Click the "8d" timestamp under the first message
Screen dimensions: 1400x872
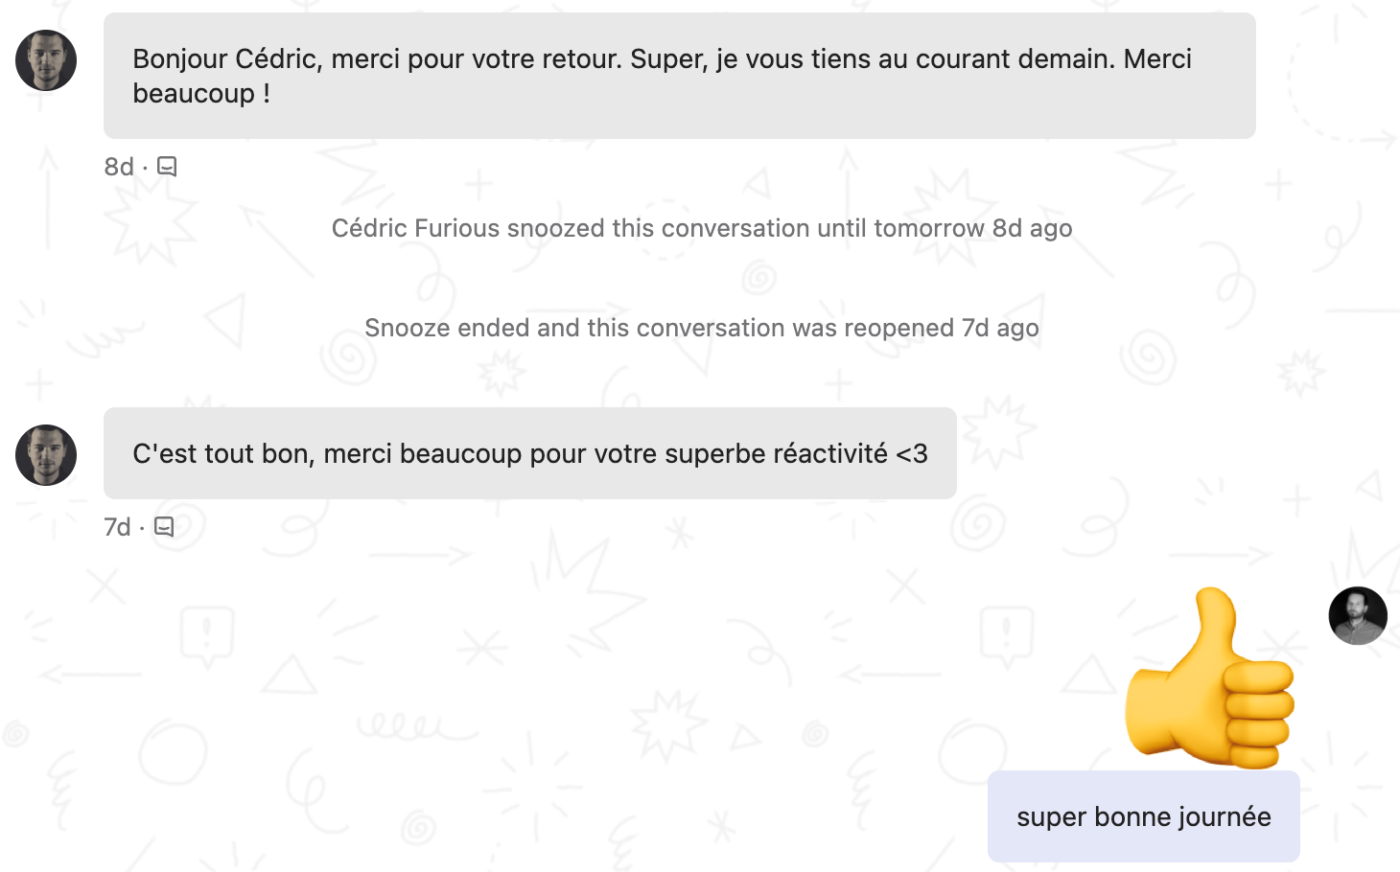point(119,167)
